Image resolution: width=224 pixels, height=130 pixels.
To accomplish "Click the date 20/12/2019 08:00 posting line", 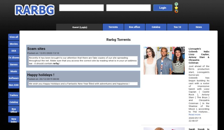I will click(43, 79).
